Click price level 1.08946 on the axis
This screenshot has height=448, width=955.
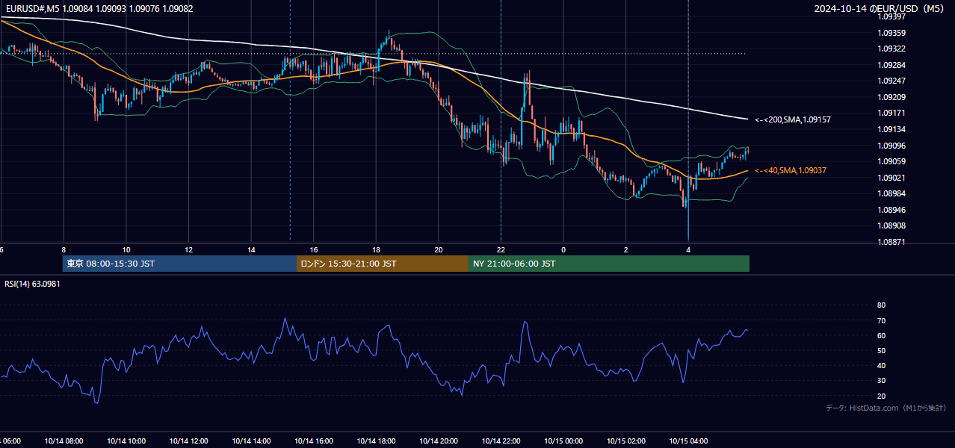[891, 210]
